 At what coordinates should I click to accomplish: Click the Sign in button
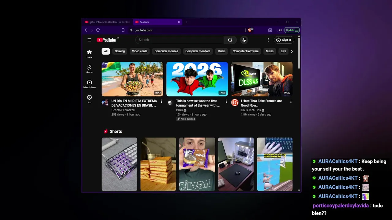pos(284,40)
